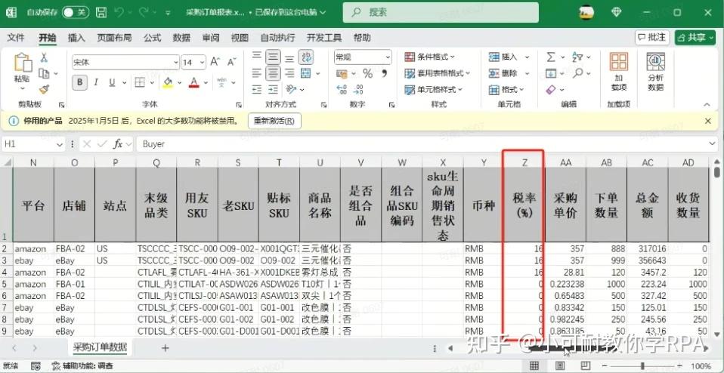Click the fill color yellow swatch

[x=168, y=82]
